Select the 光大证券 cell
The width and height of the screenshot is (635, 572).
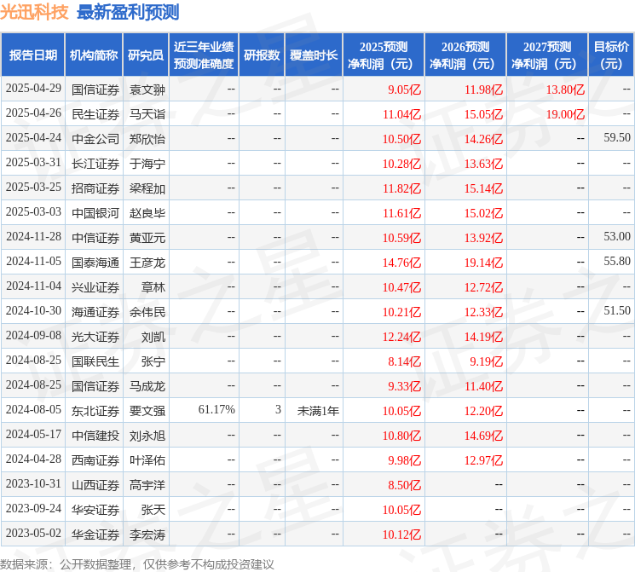pyautogui.click(x=95, y=337)
